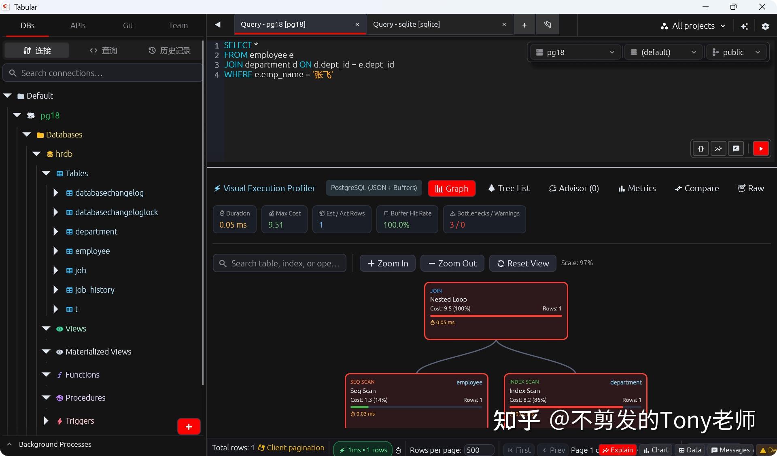
Task: Click the chat edit icon in editor toolbar
Action: [736, 149]
